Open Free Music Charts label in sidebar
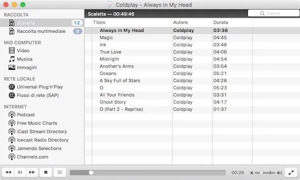This screenshot has width=300, height=180. (x=37, y=123)
